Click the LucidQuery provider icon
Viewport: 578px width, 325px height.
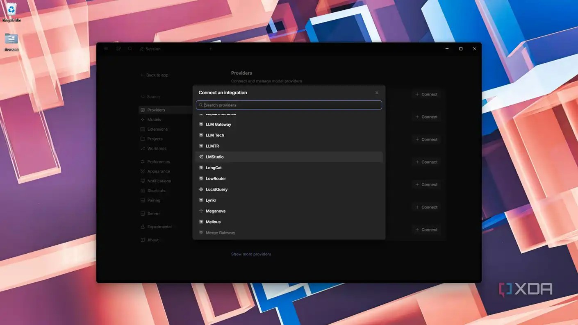click(201, 189)
